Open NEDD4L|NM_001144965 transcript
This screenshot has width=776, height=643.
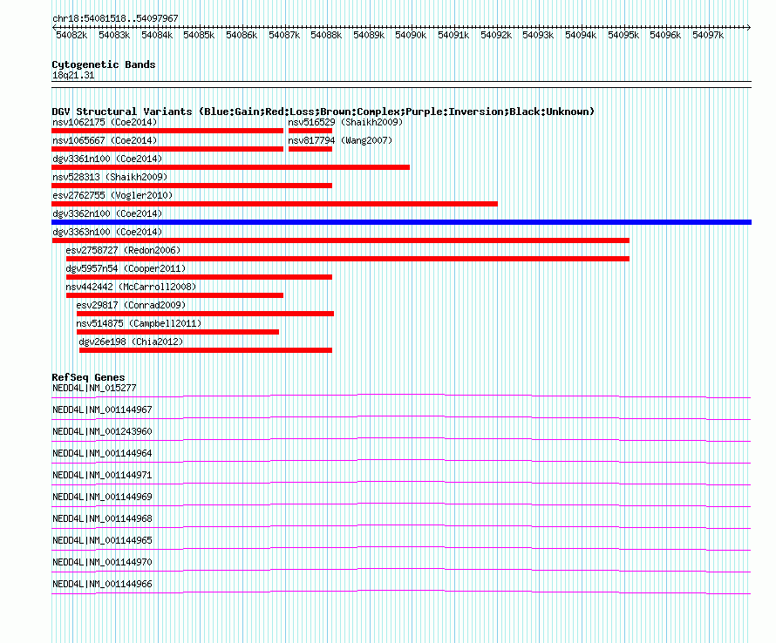[102, 540]
